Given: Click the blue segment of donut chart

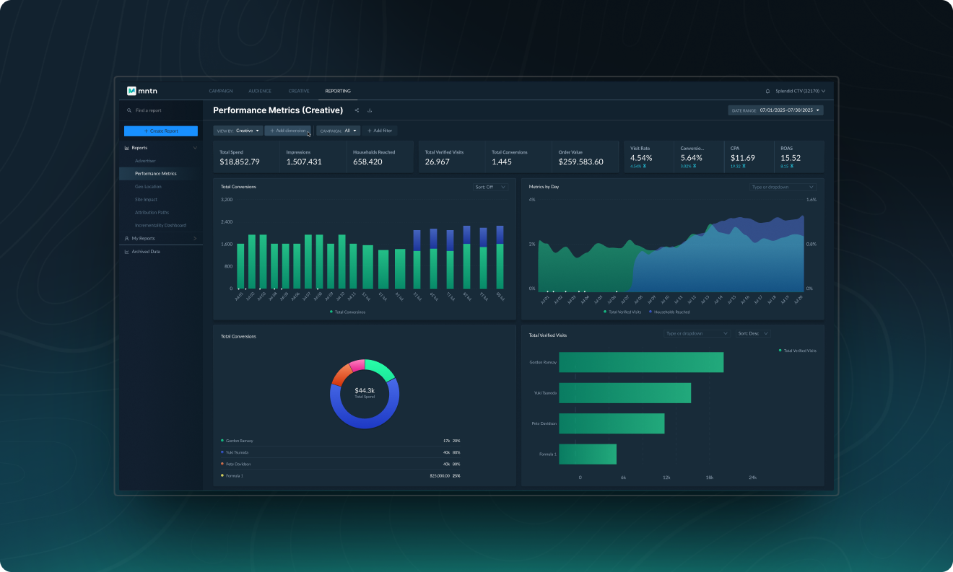Looking at the screenshot, I should point(365,423).
